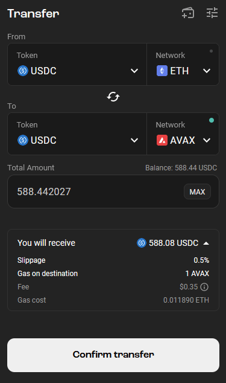Open the add wallet icon

[188, 13]
